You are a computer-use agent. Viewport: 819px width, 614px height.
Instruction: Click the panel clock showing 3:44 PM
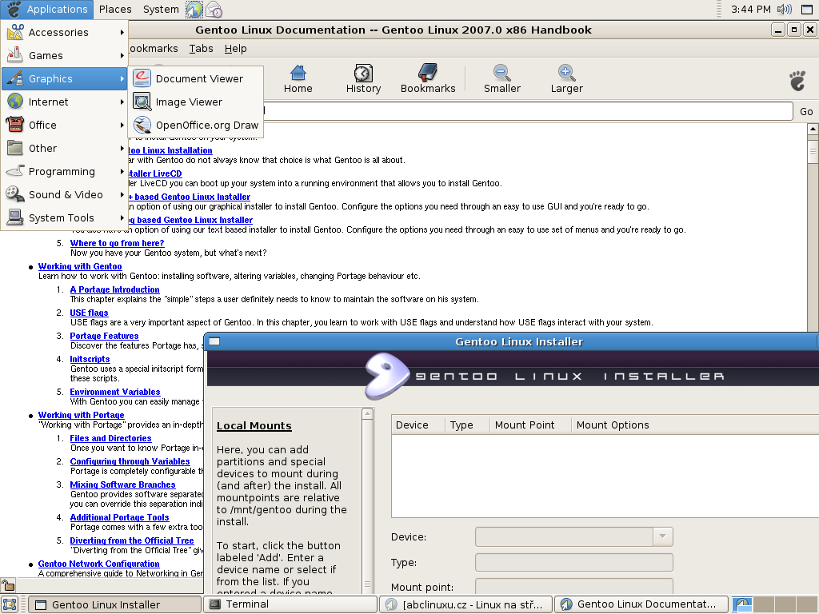click(750, 9)
